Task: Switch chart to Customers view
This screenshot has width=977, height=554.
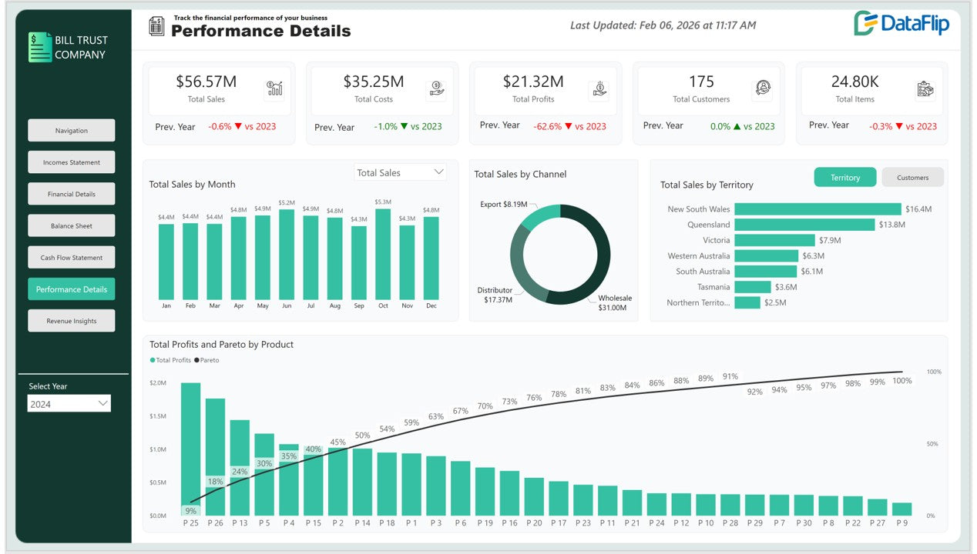Action: click(x=912, y=178)
